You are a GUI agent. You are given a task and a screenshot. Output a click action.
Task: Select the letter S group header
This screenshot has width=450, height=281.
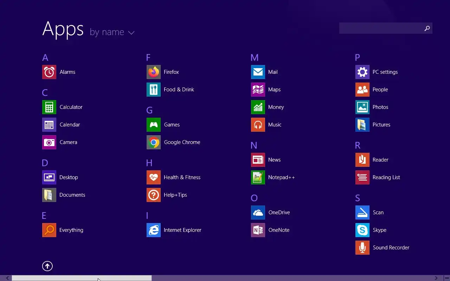[358, 198]
